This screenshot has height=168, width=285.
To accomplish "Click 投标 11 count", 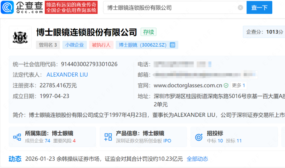I will pyautogui.click(x=234, y=141).
